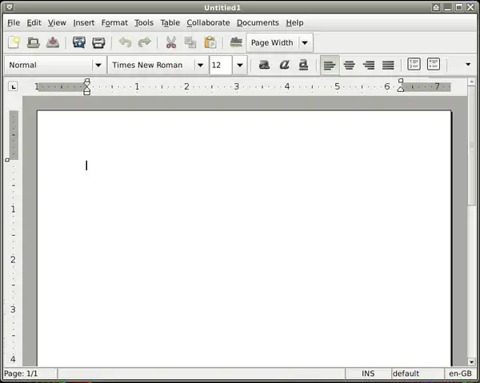Open the Times New Roman font dropdown
This screenshot has width=480, height=383.
(200, 65)
